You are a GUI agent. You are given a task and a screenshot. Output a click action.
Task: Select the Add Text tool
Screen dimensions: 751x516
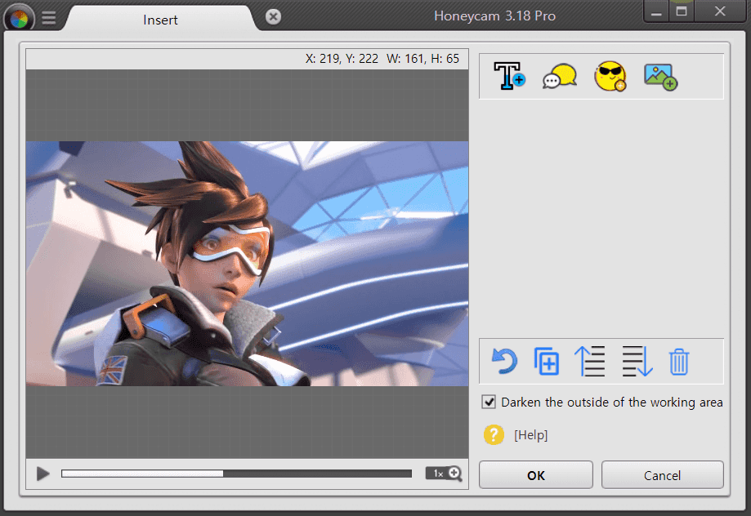click(x=507, y=75)
